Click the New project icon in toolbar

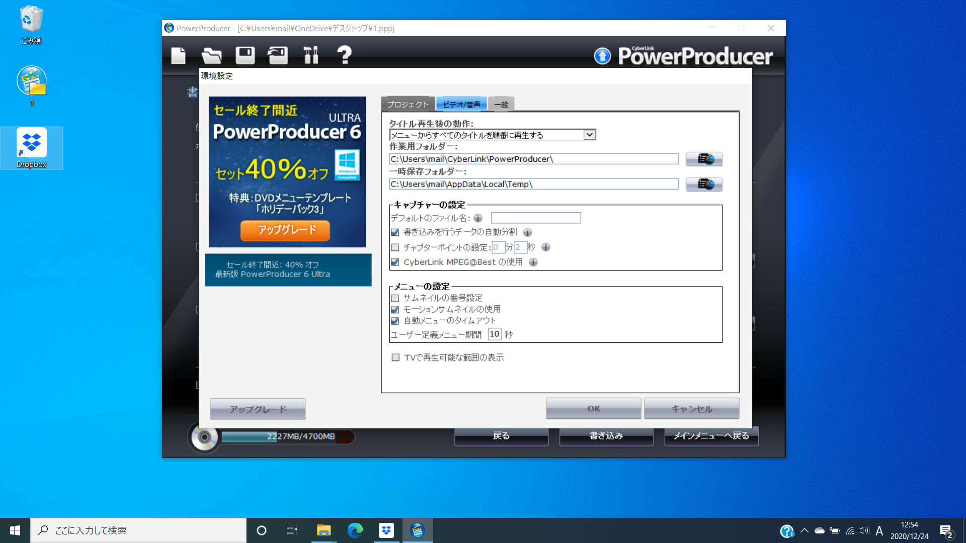pos(178,55)
